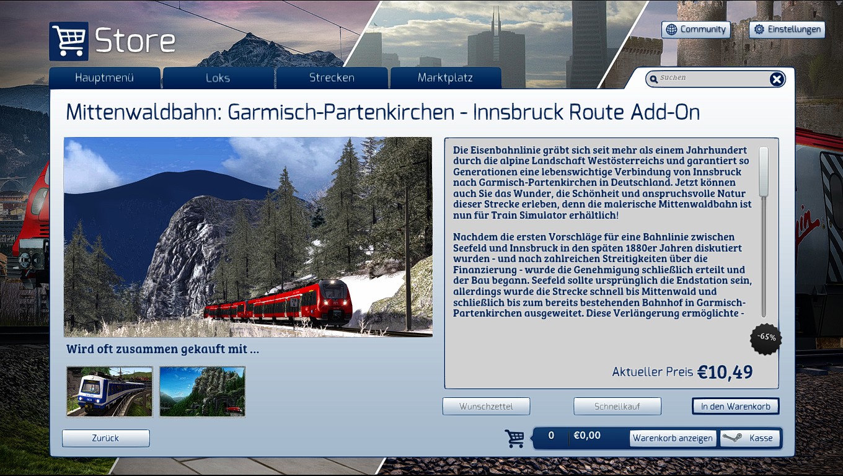Click the cart item count 0
Image resolution: width=843 pixels, height=476 pixels.
click(x=551, y=436)
